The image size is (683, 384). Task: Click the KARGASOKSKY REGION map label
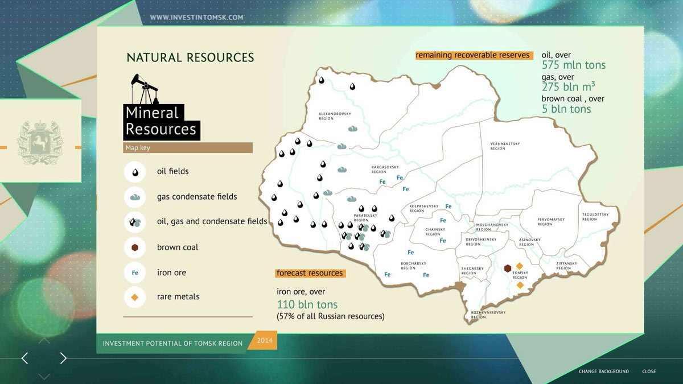click(384, 169)
